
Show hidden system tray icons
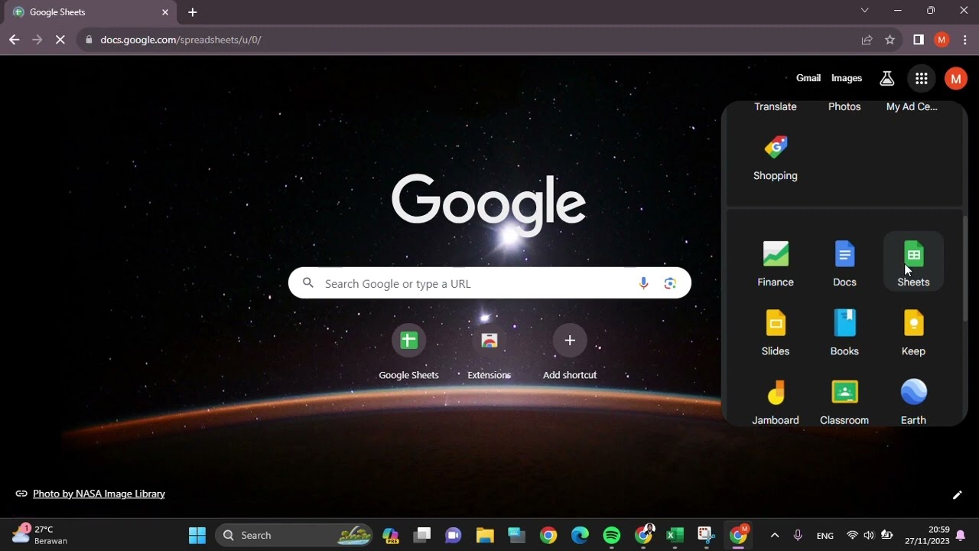pyautogui.click(x=774, y=535)
